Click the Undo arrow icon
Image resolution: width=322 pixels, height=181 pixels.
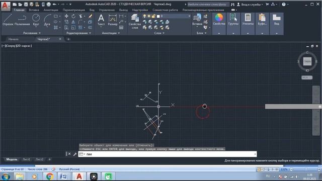[54, 4]
